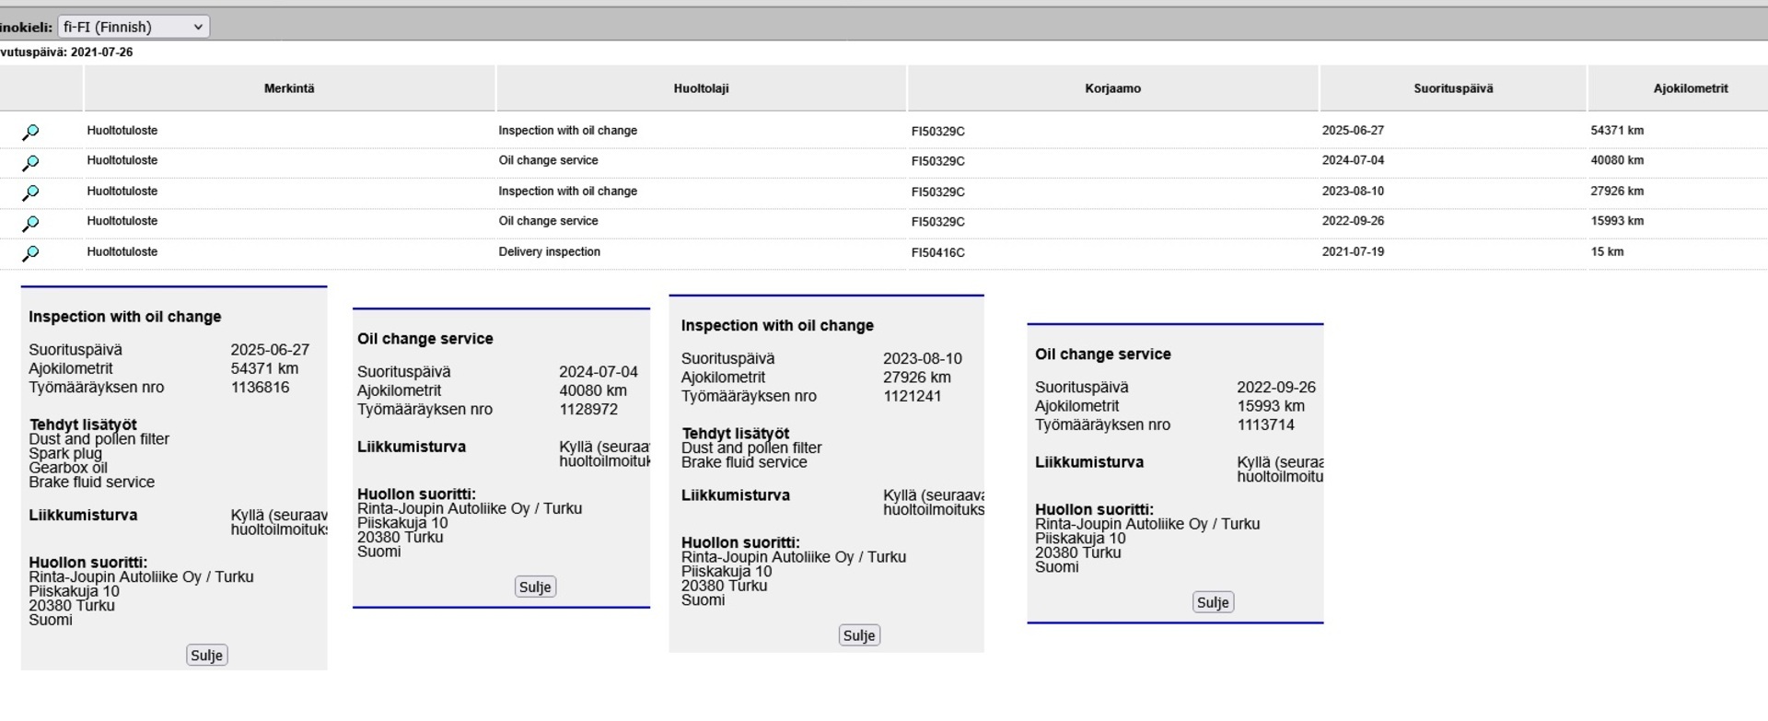
Task: Click the Suorituspäivä column header
Action: tap(1453, 88)
